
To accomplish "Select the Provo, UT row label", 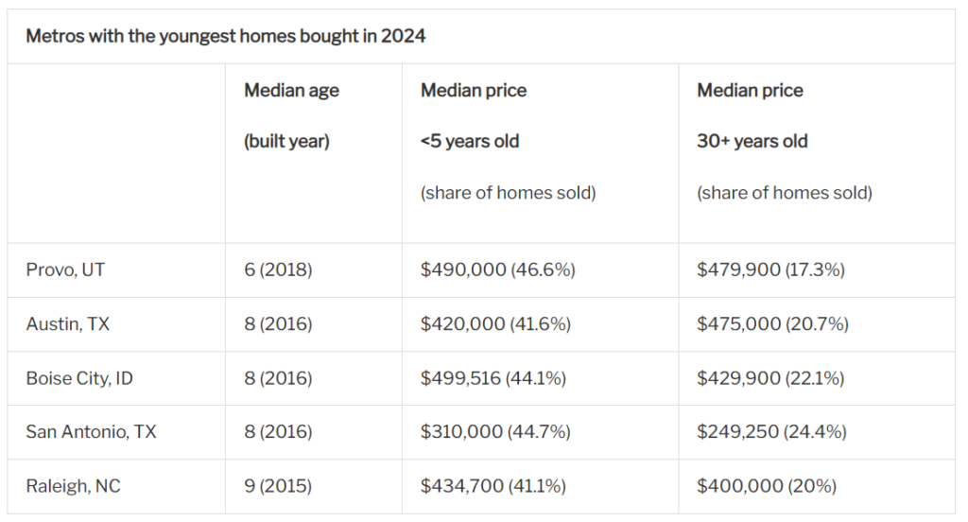I will pos(65,270).
